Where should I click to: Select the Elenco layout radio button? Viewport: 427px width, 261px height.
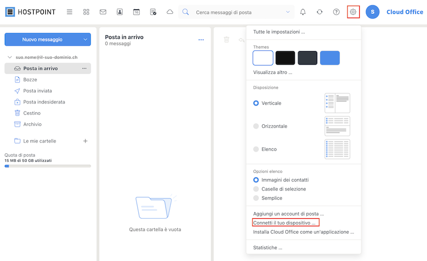(x=256, y=149)
